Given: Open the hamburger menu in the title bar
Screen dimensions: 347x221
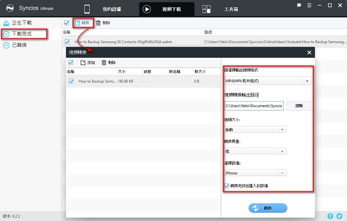Looking at the screenshot, I should (310, 5).
